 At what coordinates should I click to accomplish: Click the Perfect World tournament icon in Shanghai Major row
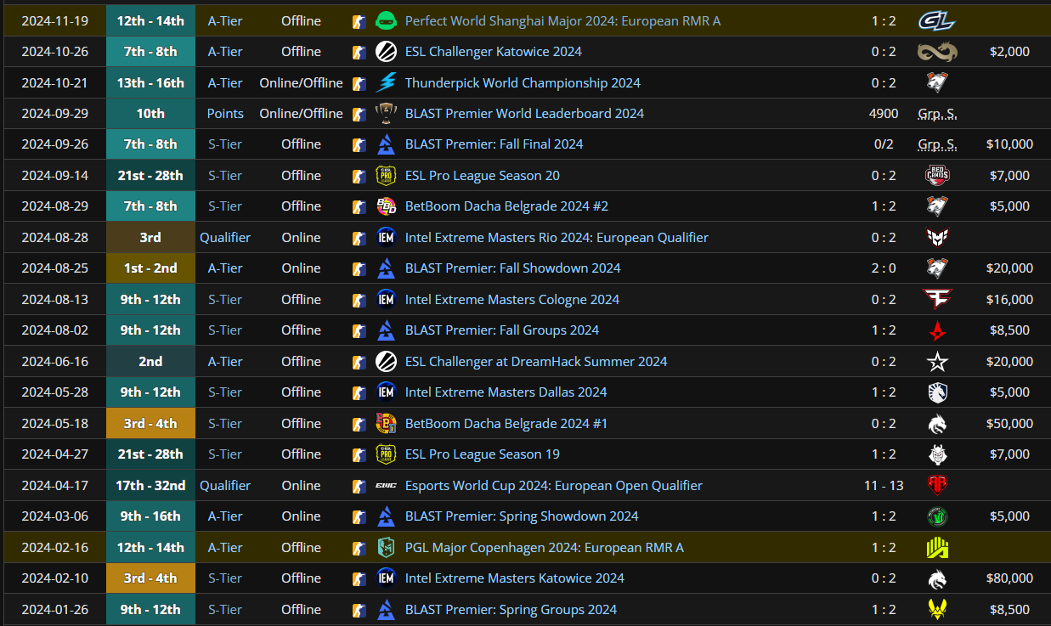coord(386,20)
